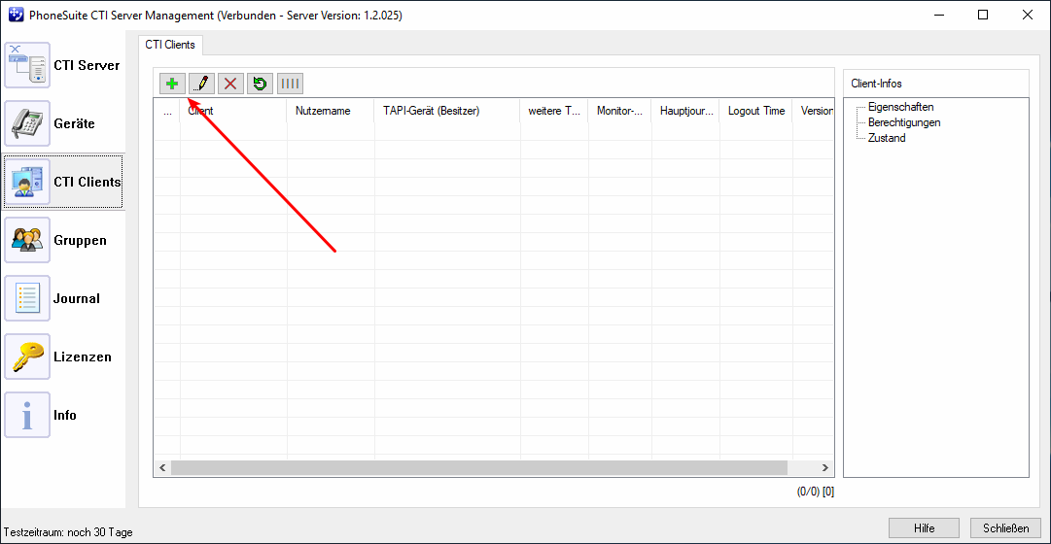Click the pencil edit client icon
Viewport: 1051px width, 544px height.
pyautogui.click(x=201, y=84)
